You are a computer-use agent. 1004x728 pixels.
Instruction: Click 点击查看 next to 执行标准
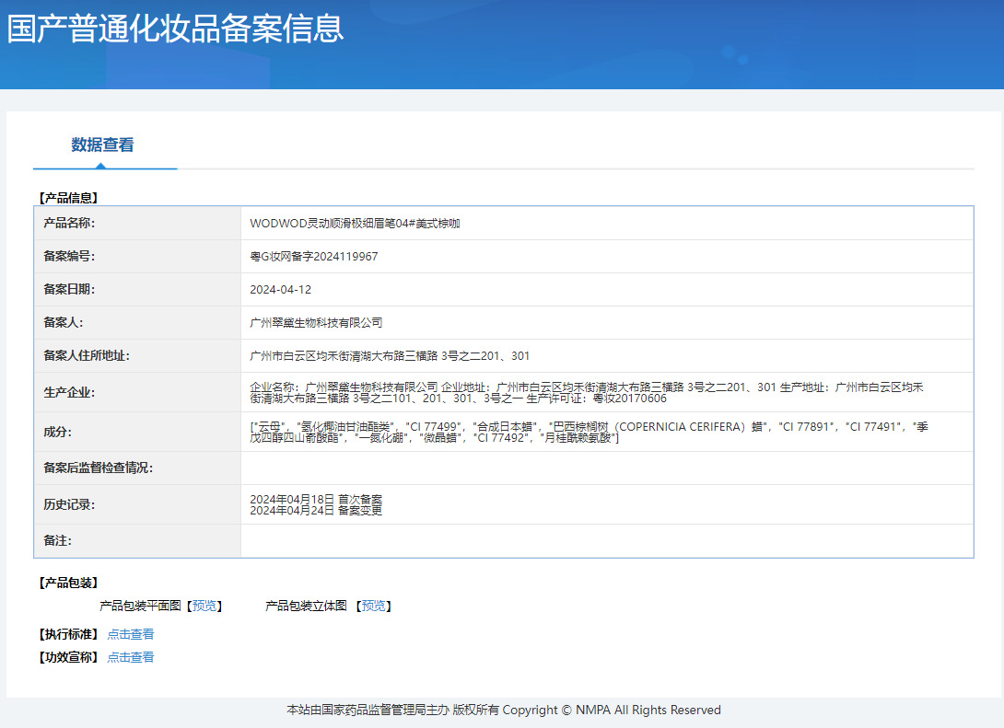tap(131, 634)
